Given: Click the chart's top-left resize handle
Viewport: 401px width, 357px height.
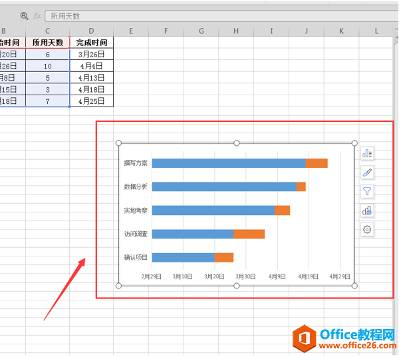Looking at the screenshot, I should coord(119,144).
